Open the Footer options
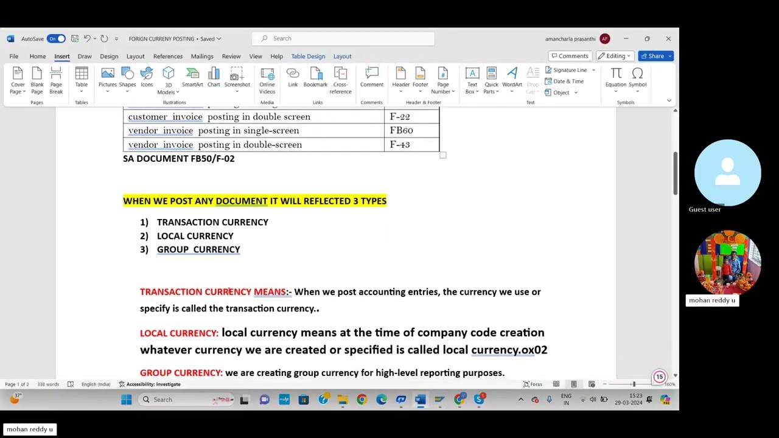779x438 pixels. click(x=421, y=80)
